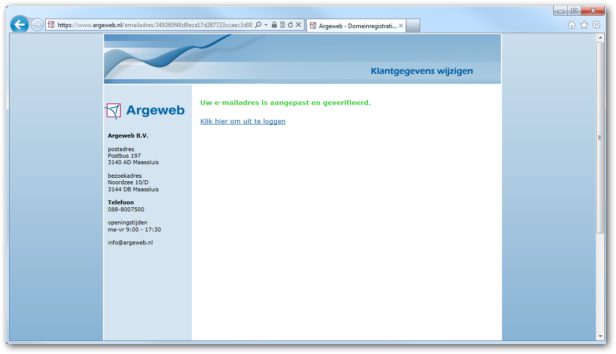This screenshot has width=616, height=354.
Task: Close the Argeweb tab
Action: 401,26
